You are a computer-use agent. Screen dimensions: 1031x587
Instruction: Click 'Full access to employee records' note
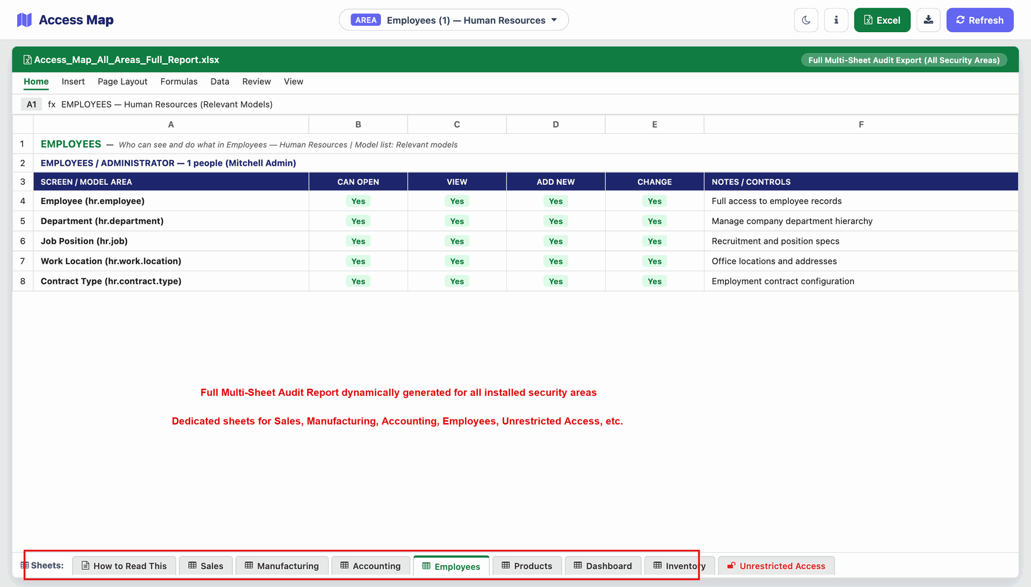coord(776,201)
